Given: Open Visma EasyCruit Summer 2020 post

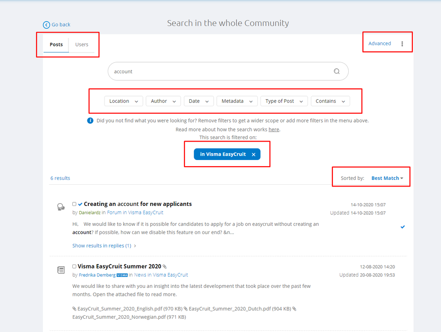Looking at the screenshot, I should point(119,266).
